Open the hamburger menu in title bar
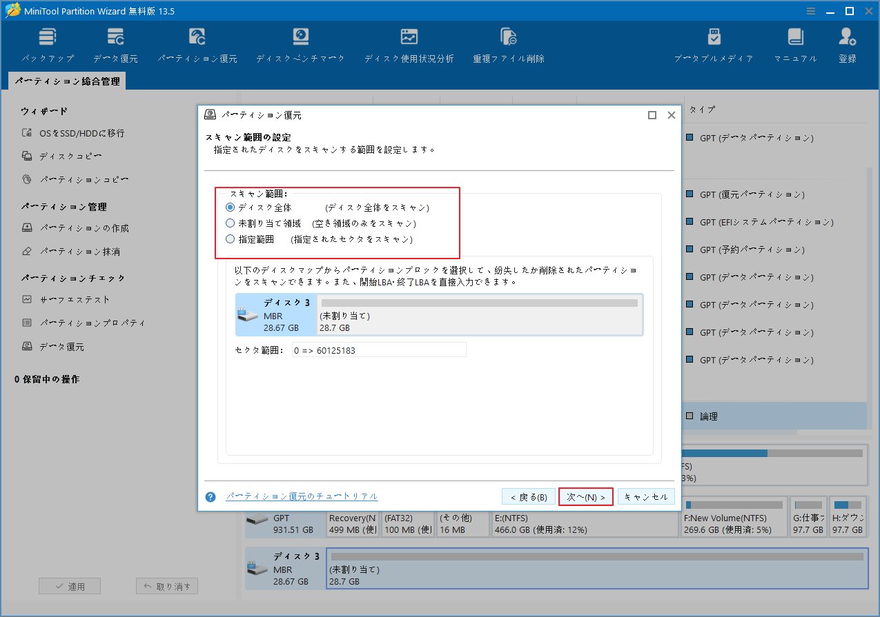 (x=810, y=10)
